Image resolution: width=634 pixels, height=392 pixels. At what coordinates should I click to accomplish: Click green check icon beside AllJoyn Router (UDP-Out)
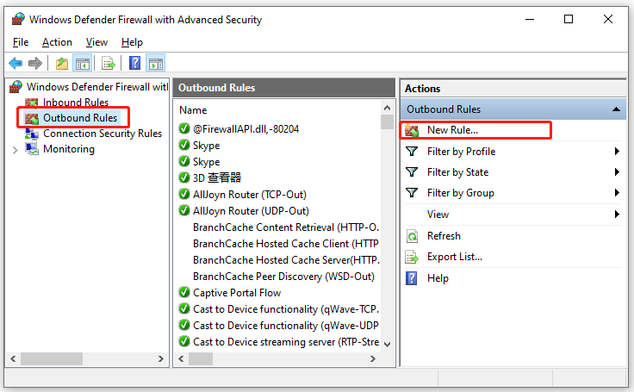184,210
